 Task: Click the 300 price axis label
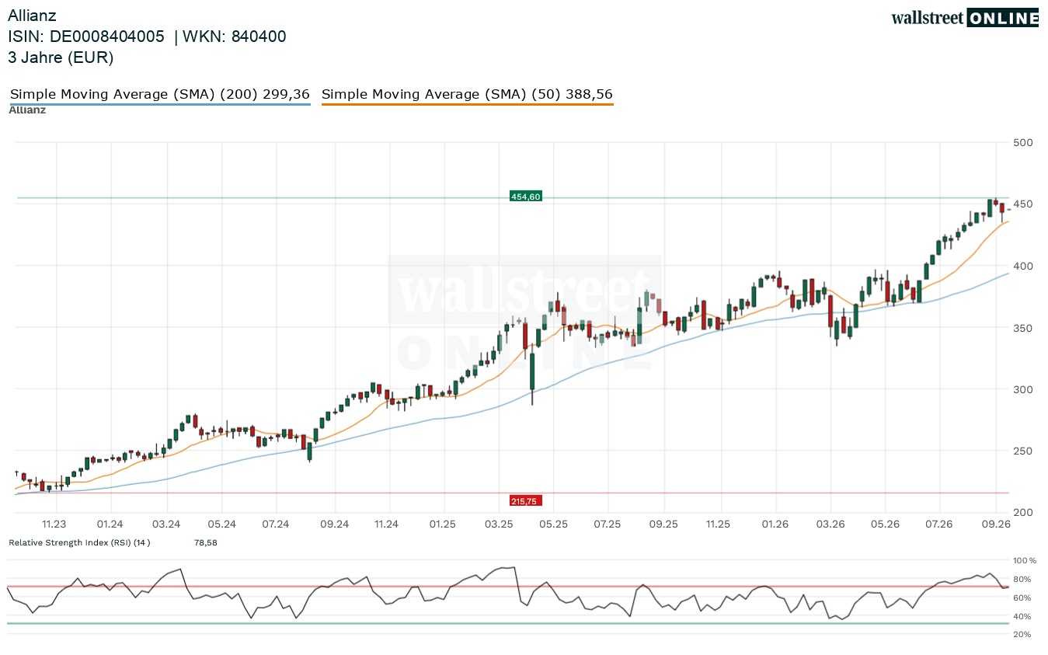(1022, 389)
